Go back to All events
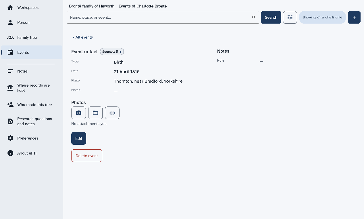 pos(83,37)
